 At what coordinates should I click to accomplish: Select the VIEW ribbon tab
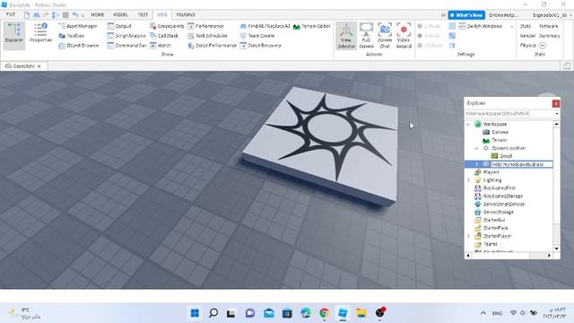pos(161,14)
